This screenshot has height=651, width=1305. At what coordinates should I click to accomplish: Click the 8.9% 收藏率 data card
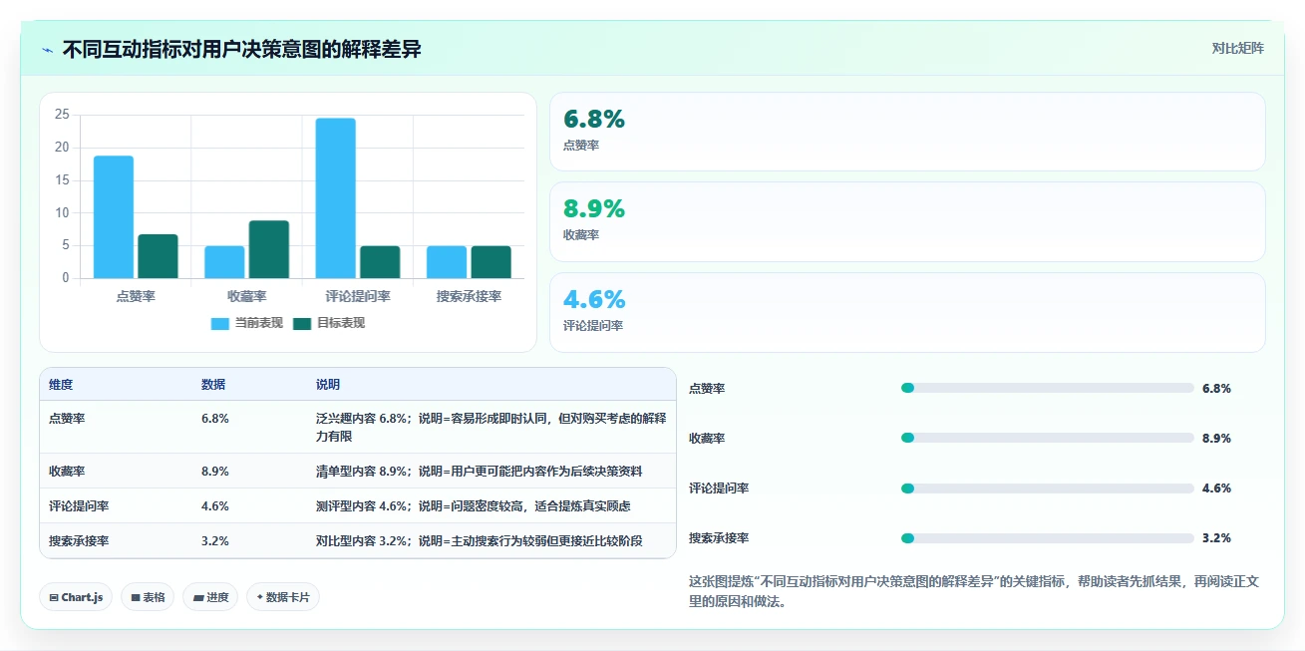(x=907, y=221)
